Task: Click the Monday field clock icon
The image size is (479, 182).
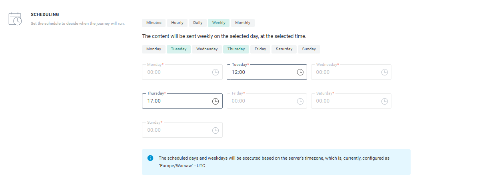Action: [216, 72]
